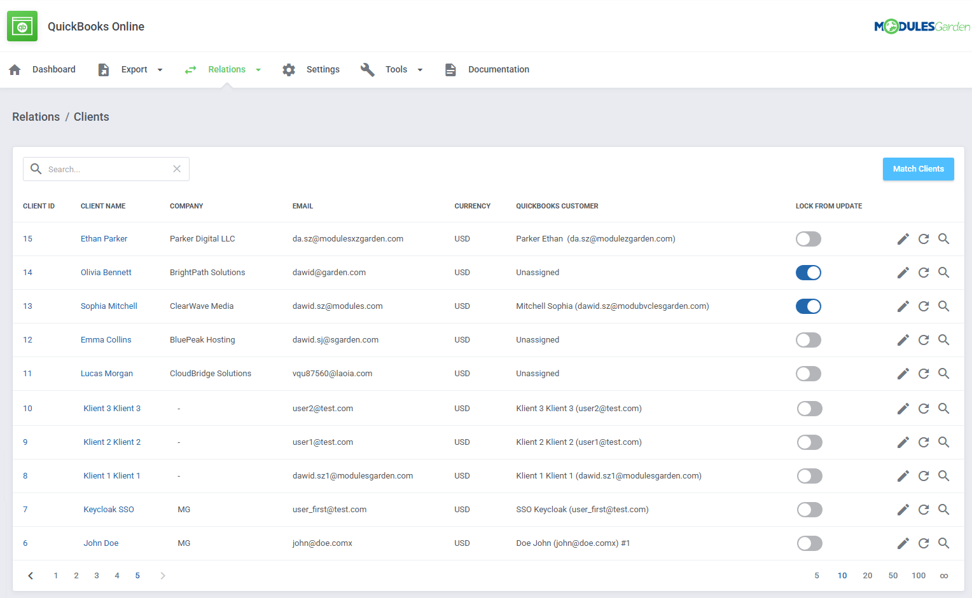972x598 pixels.
Task: Click the magnifier icon in Klient 3 row
Action: 944,409
